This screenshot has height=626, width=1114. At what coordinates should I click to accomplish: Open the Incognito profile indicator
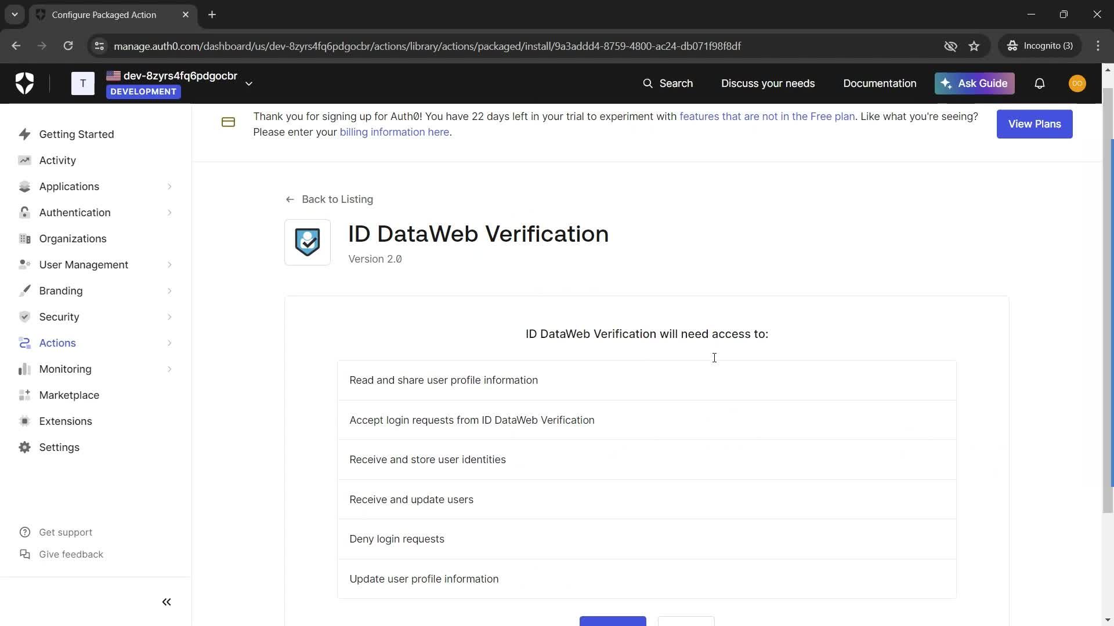coord(1040,46)
